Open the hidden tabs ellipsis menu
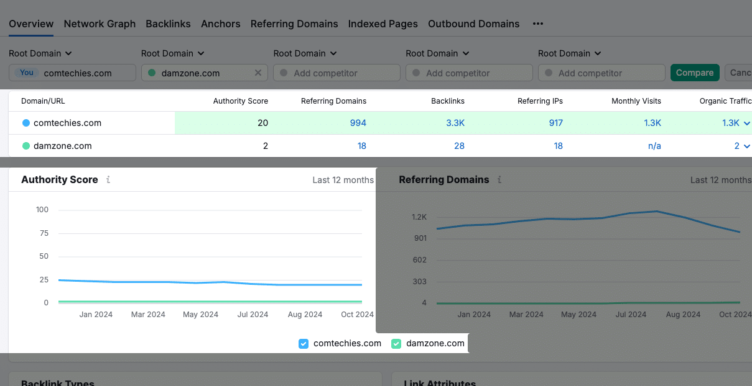This screenshot has height=386, width=752. point(537,24)
